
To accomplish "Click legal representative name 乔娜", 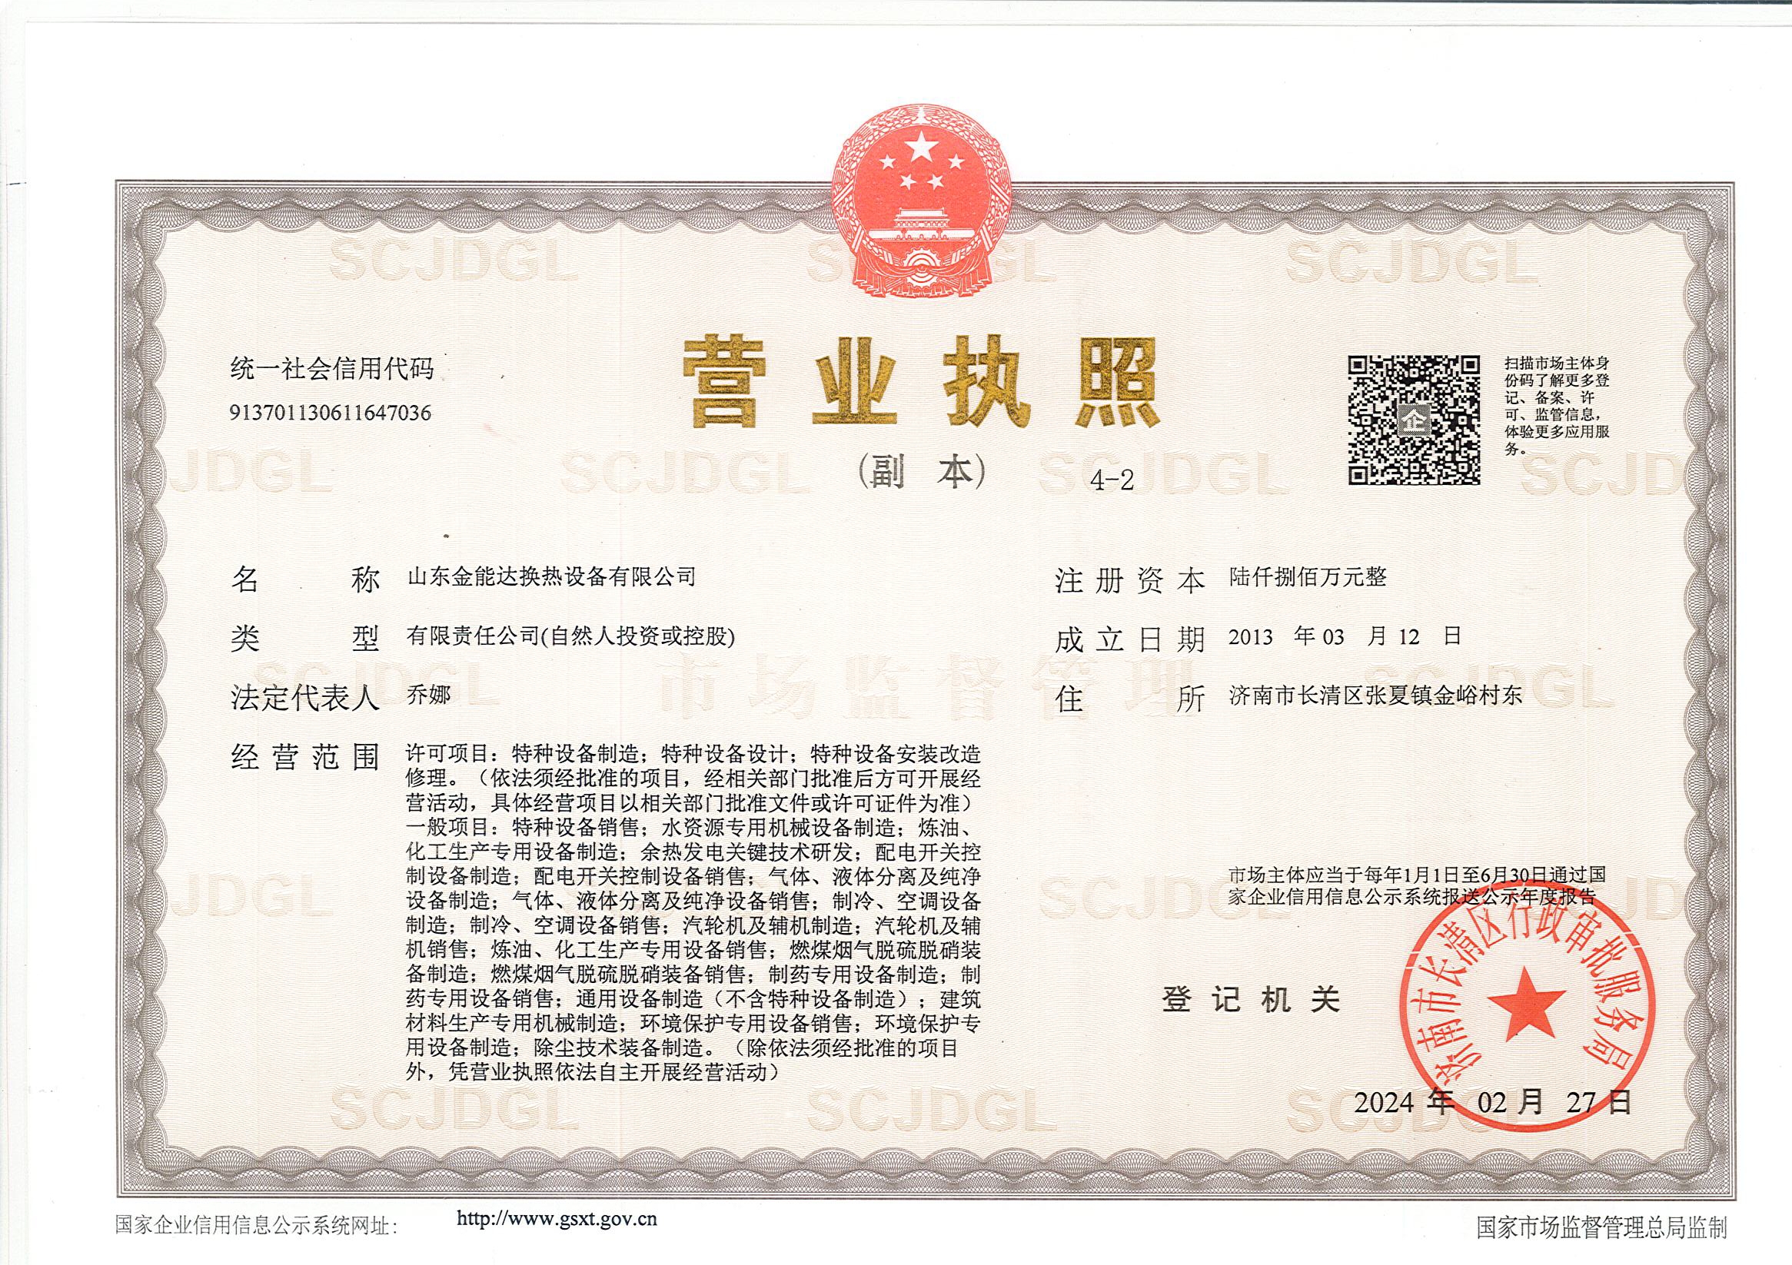I will 428,694.
